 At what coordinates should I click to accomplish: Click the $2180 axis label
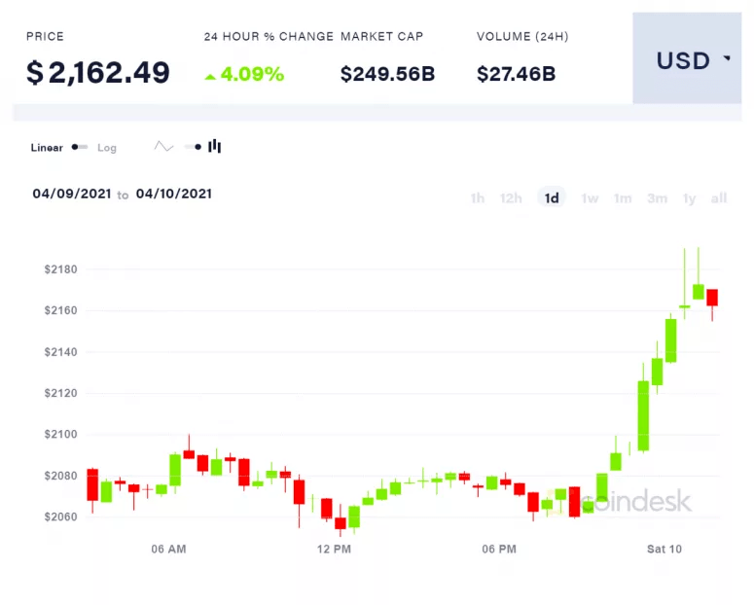(x=60, y=269)
